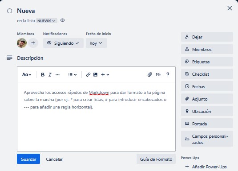Toggle bold formatting
Image resolution: width=238 pixels, height=171 pixels.
click(43, 74)
